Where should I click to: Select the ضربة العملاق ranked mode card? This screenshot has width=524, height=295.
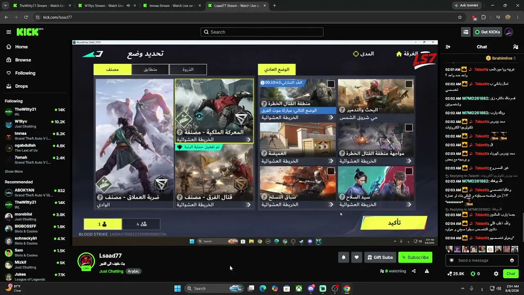click(135, 144)
